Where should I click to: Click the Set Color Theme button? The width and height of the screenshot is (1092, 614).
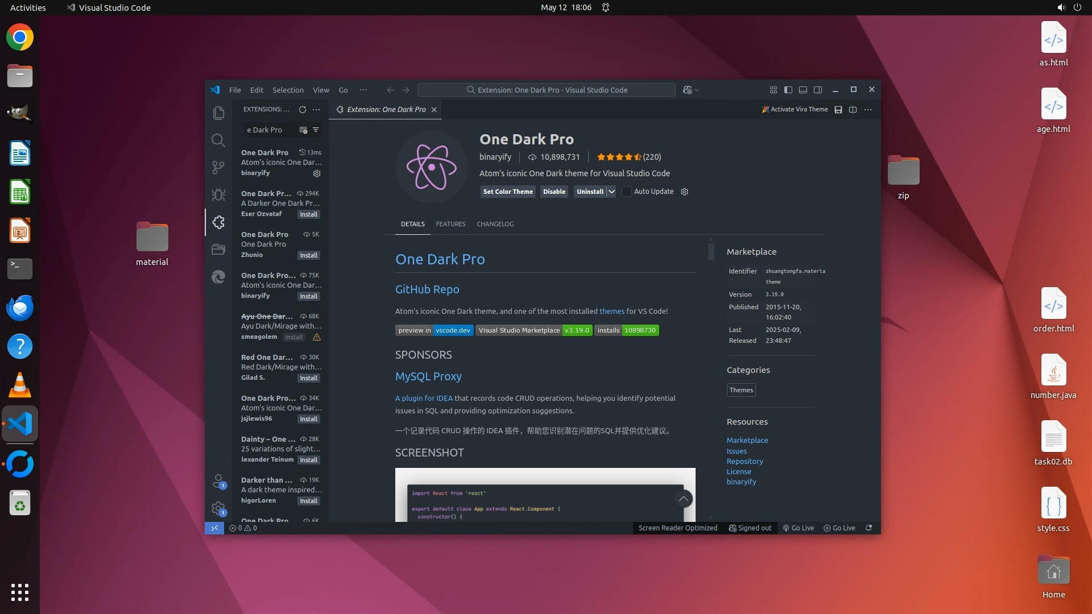[508, 192]
